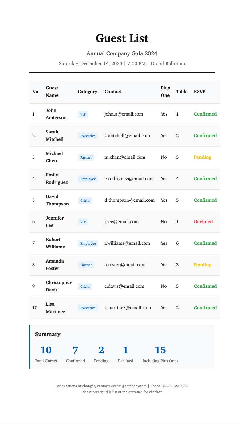The width and height of the screenshot is (244, 424).
Task: Click Lisa Martinez's Confirmed status
Action: pos(205,308)
